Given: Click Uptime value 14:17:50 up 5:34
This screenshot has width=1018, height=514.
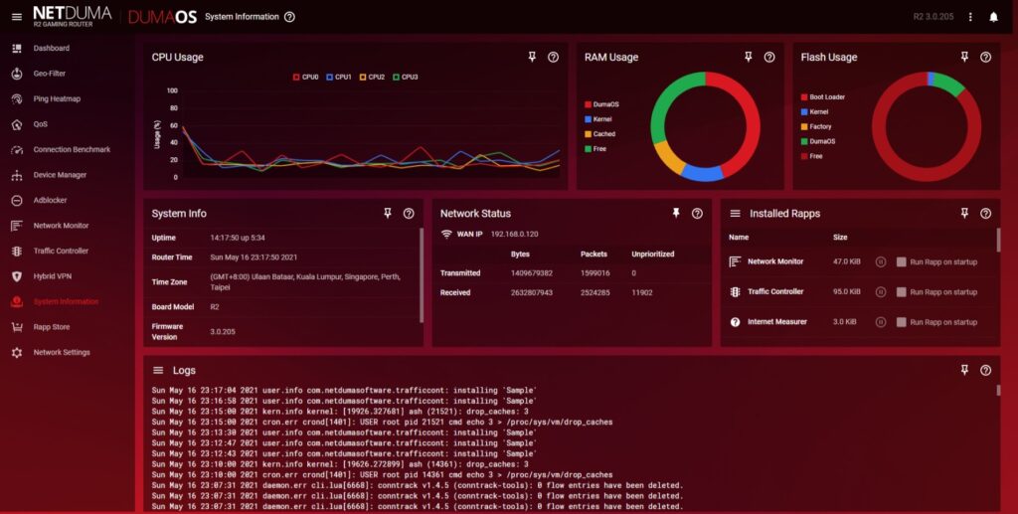Looking at the screenshot, I should click(x=238, y=238).
